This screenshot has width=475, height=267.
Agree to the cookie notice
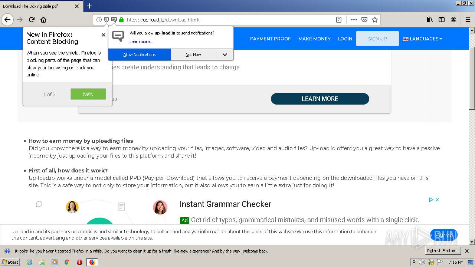444,235
